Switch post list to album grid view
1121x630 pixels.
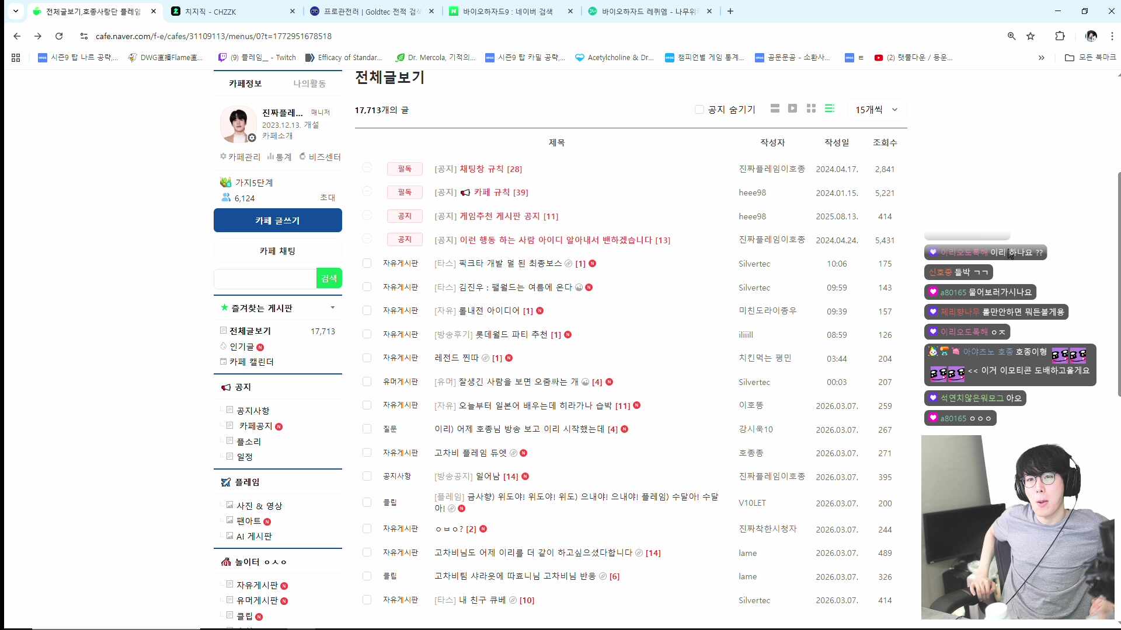tap(811, 108)
